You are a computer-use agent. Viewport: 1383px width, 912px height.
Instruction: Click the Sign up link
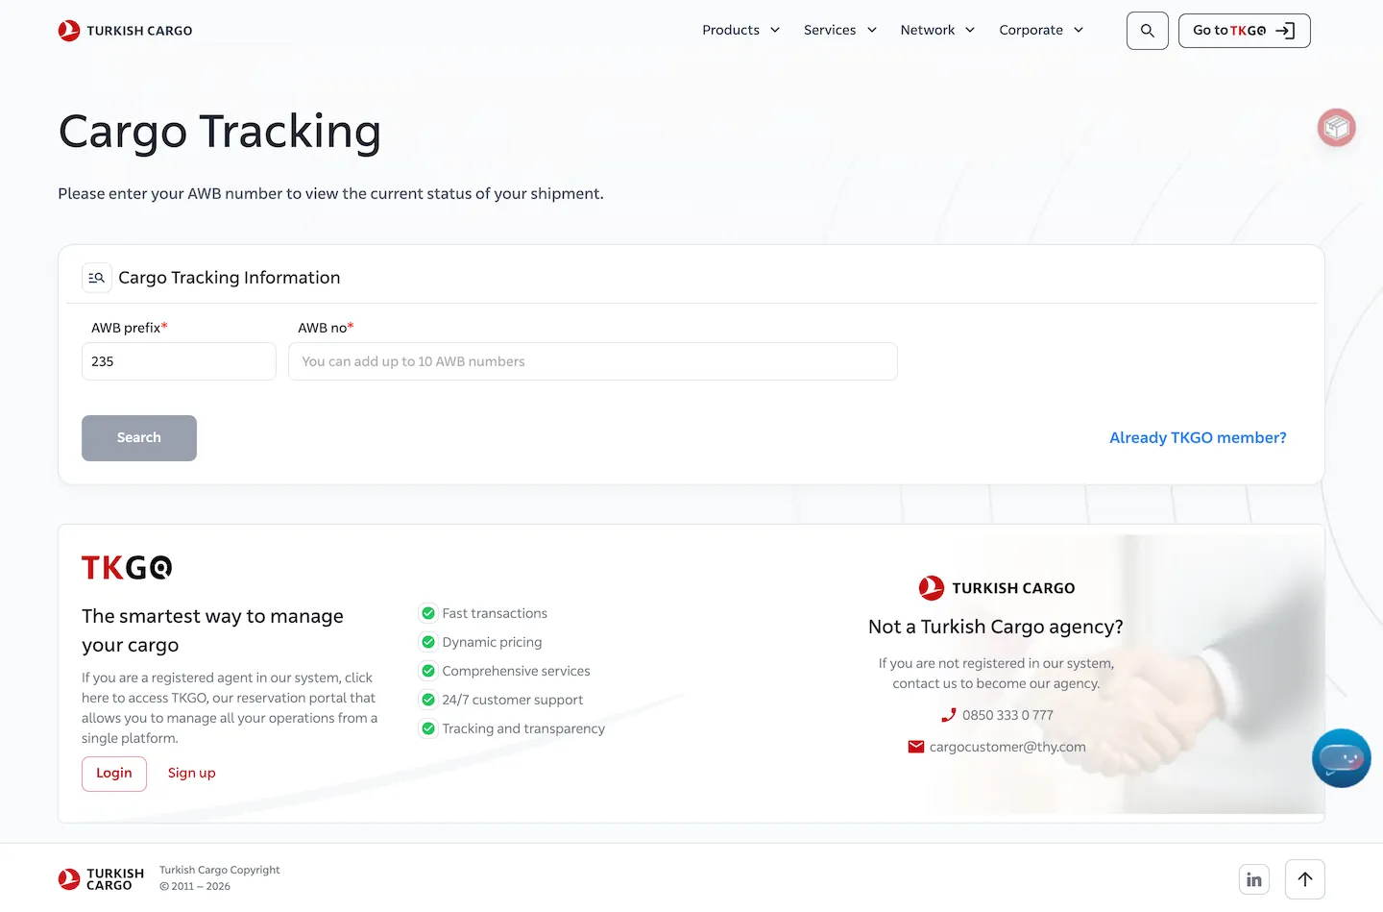coord(192,774)
